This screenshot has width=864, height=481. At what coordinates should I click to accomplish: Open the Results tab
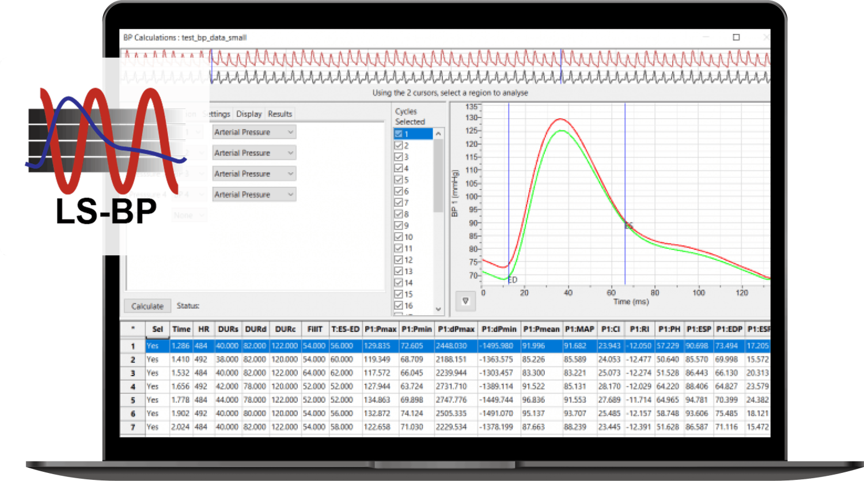point(280,114)
